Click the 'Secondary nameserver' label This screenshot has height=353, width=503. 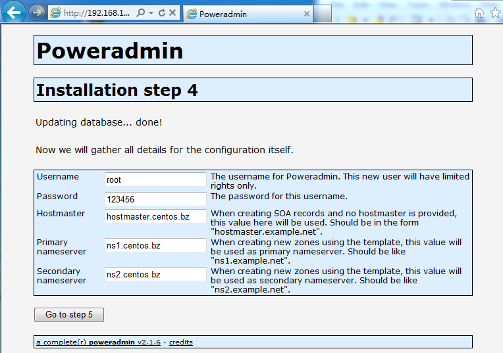pos(62,275)
